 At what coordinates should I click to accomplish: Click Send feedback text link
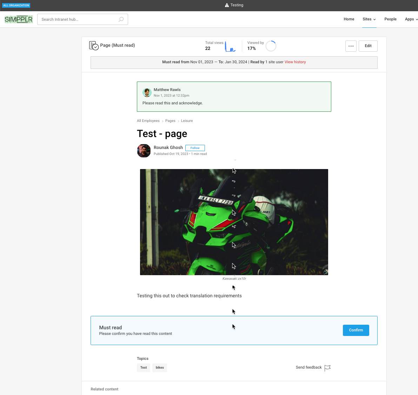click(x=309, y=368)
